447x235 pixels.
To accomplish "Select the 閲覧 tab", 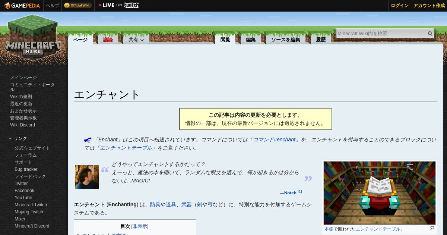I will [x=225, y=40].
